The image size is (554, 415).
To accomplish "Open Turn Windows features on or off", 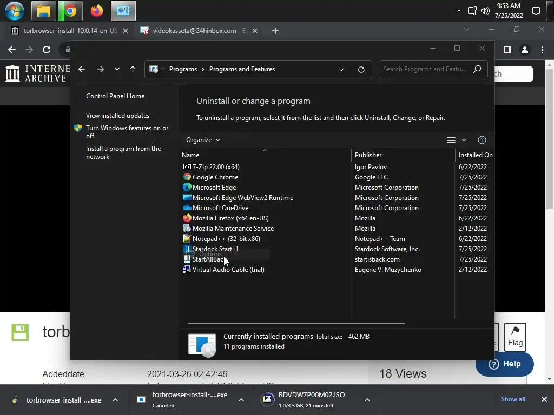I will coord(127,132).
